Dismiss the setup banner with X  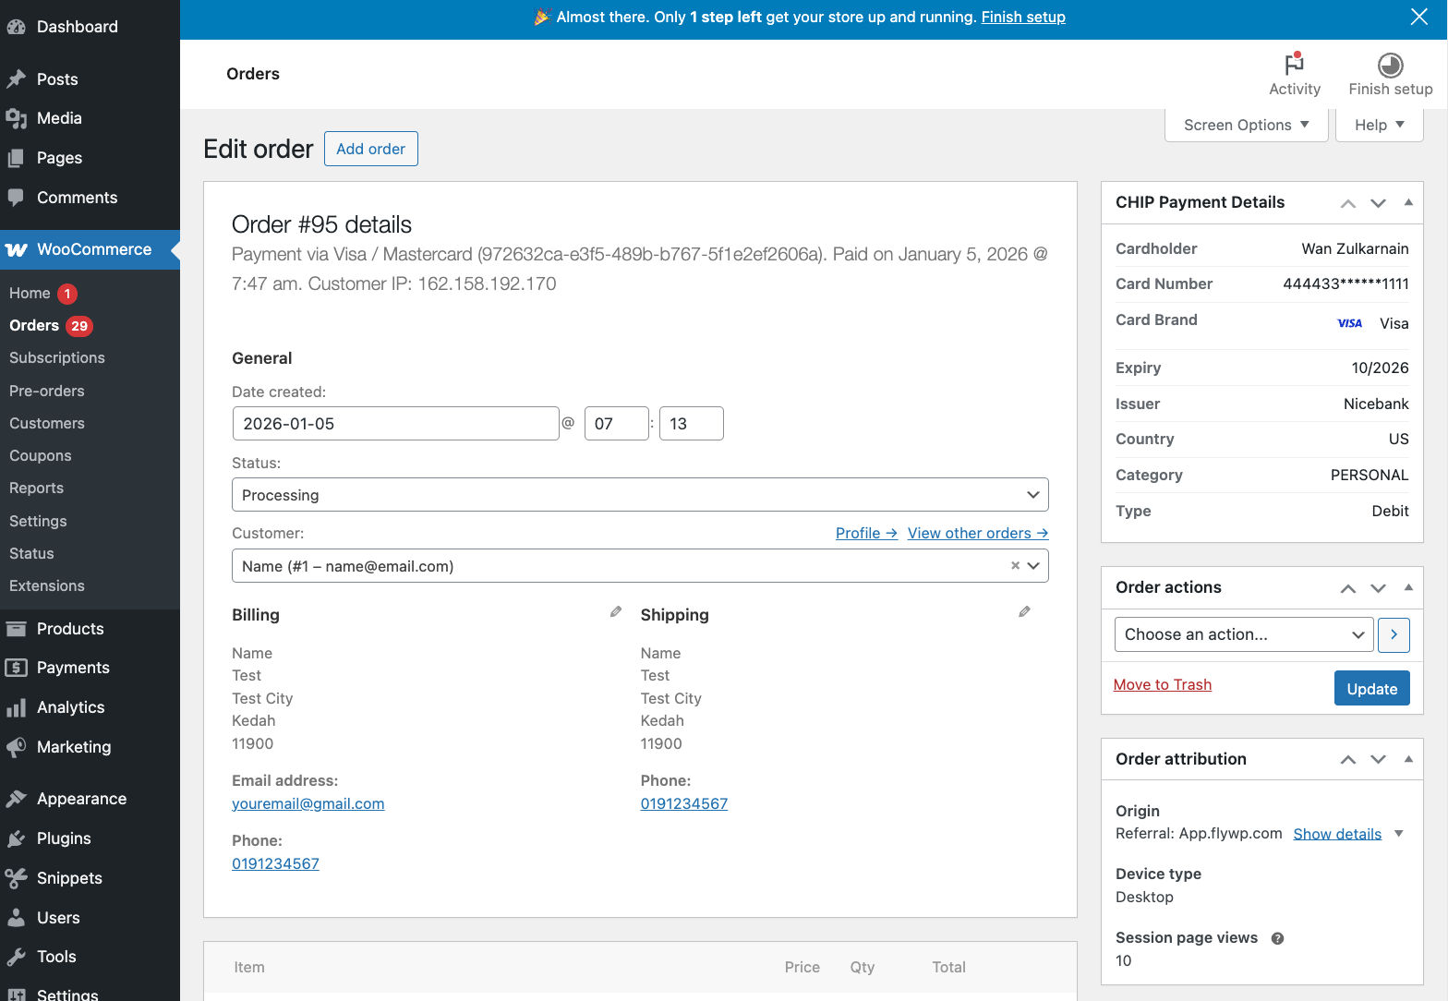point(1418,17)
